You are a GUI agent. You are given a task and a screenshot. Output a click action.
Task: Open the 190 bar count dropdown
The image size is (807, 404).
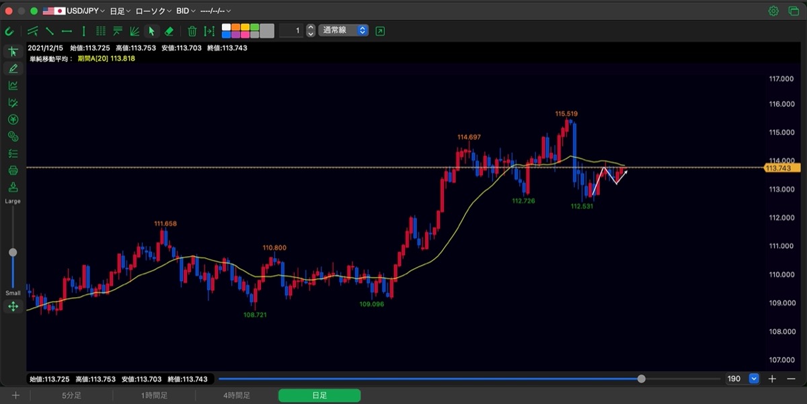pos(754,379)
